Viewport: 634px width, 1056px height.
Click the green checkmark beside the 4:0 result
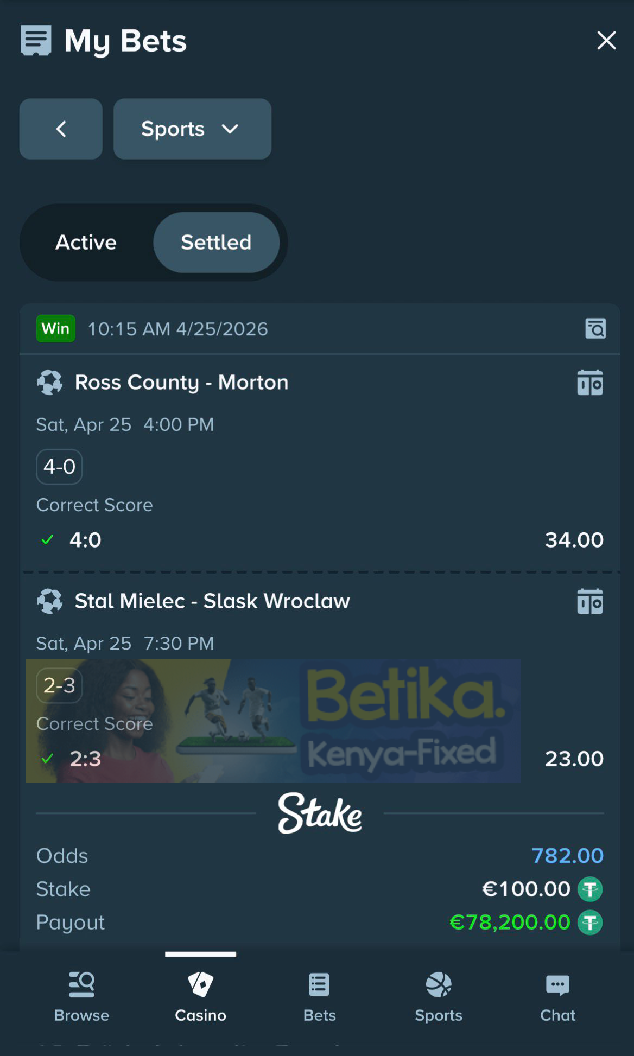click(x=47, y=539)
